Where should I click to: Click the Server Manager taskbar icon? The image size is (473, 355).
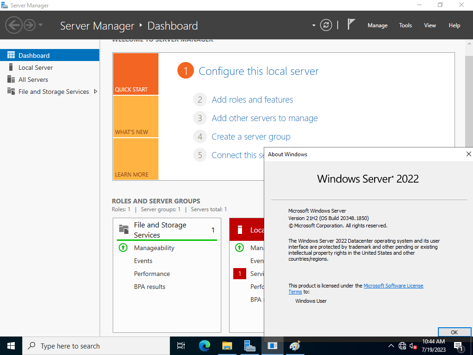pyautogui.click(x=250, y=346)
